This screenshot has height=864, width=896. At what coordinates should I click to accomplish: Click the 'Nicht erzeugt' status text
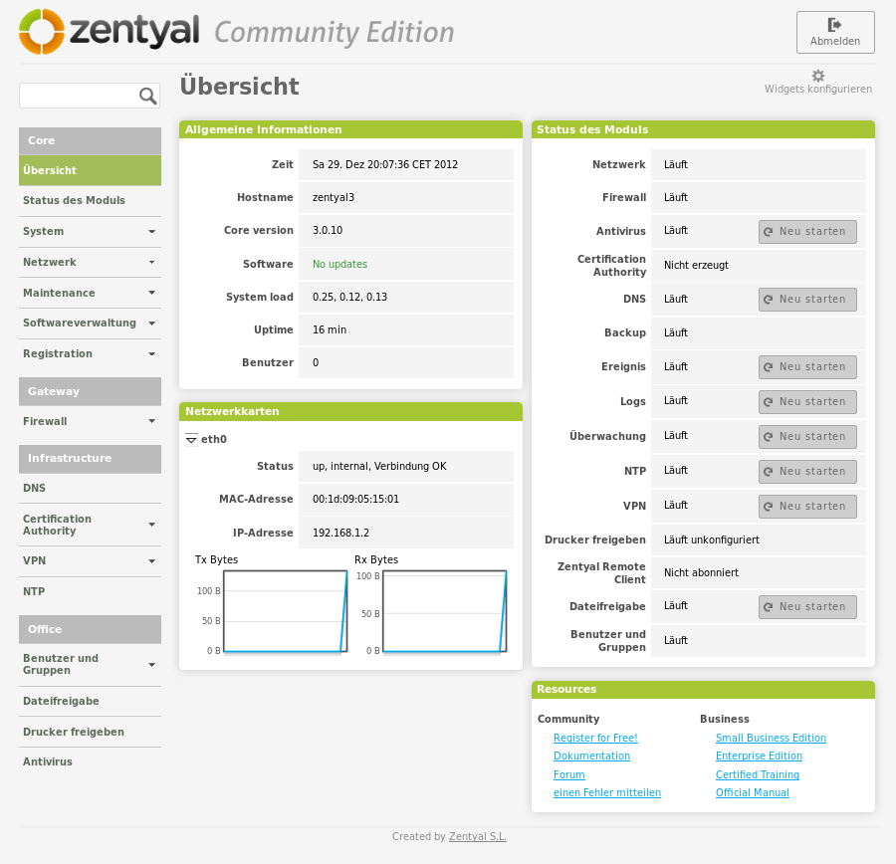(696, 265)
